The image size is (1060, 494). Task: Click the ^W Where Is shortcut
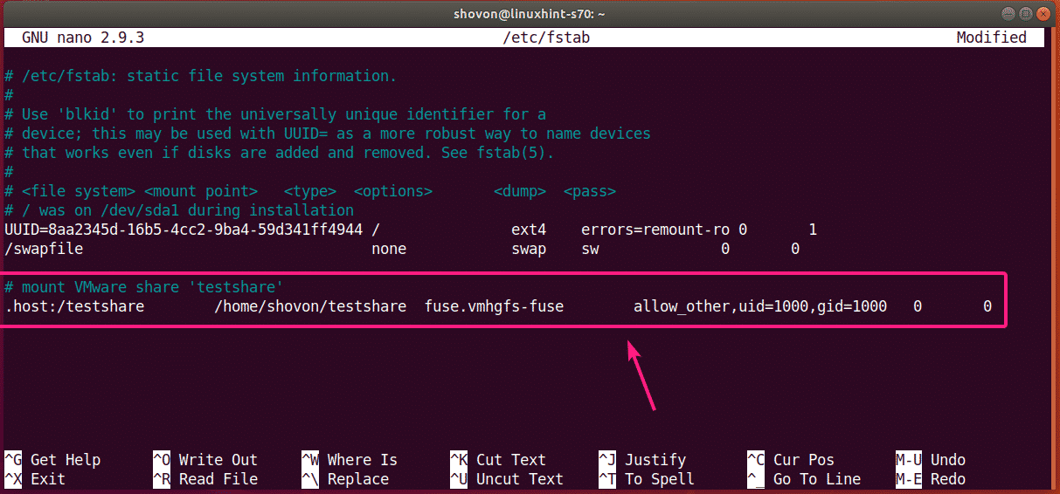tap(350, 460)
